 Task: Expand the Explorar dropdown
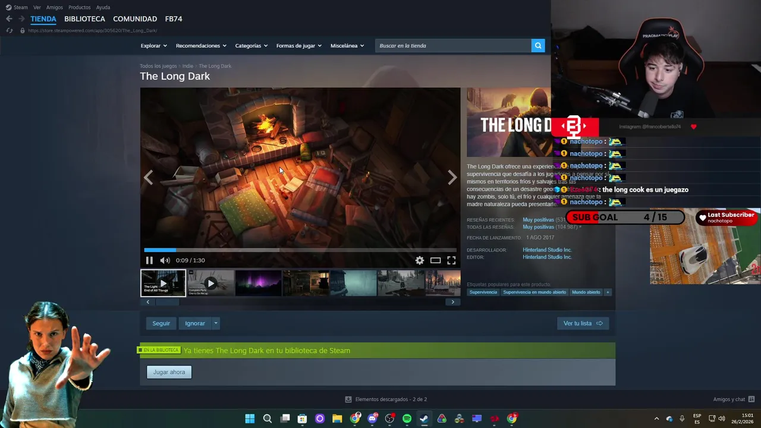(x=153, y=46)
